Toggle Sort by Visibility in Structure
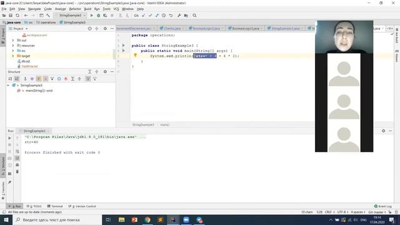The width and height of the screenshot is (400, 225). click(x=10, y=79)
